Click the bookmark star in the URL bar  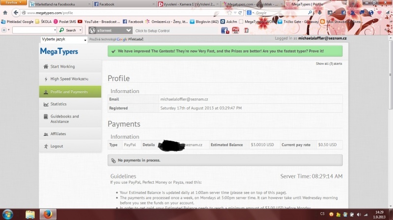coord(234,13)
